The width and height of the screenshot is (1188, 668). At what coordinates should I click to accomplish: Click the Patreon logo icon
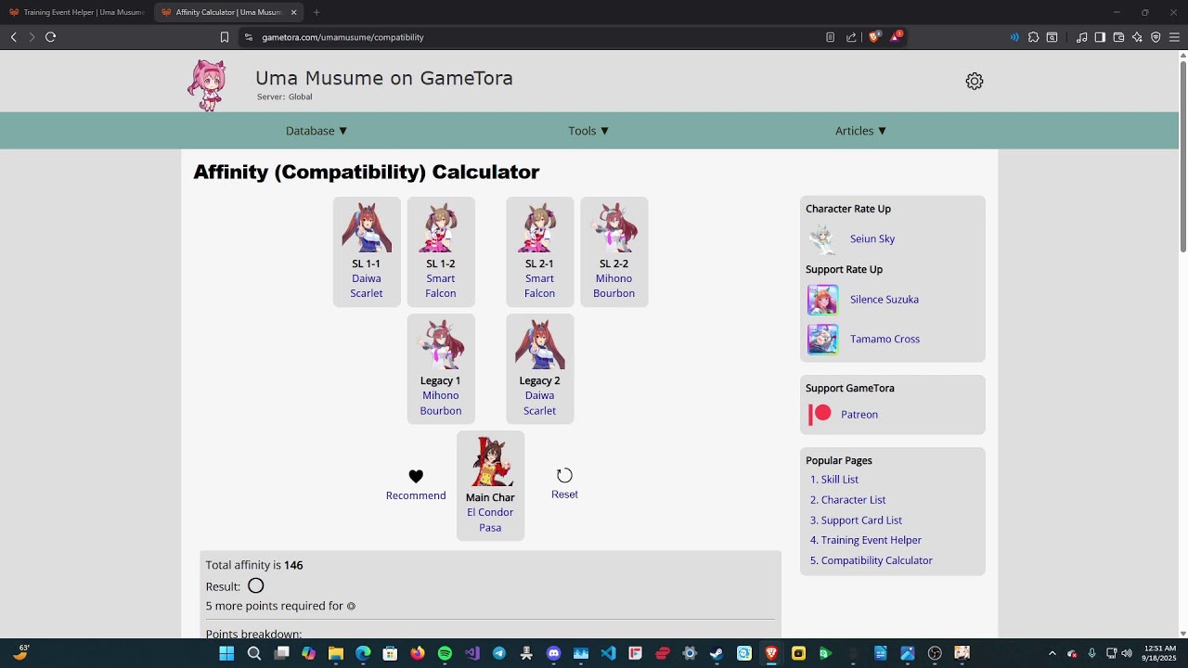[x=820, y=414]
